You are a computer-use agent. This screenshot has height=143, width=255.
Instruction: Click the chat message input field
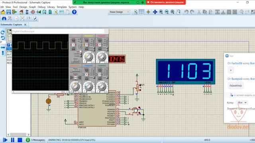coord(241,108)
